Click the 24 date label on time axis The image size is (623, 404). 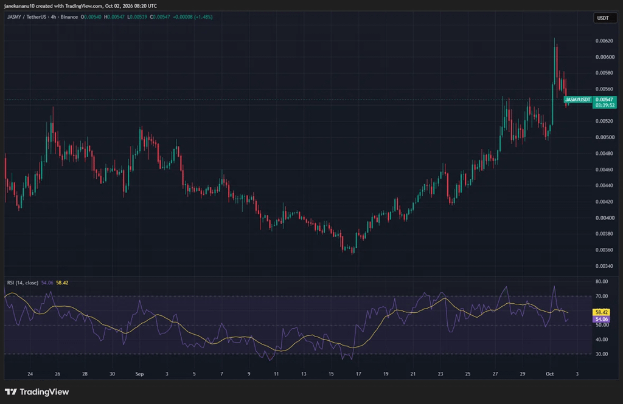(x=30, y=374)
